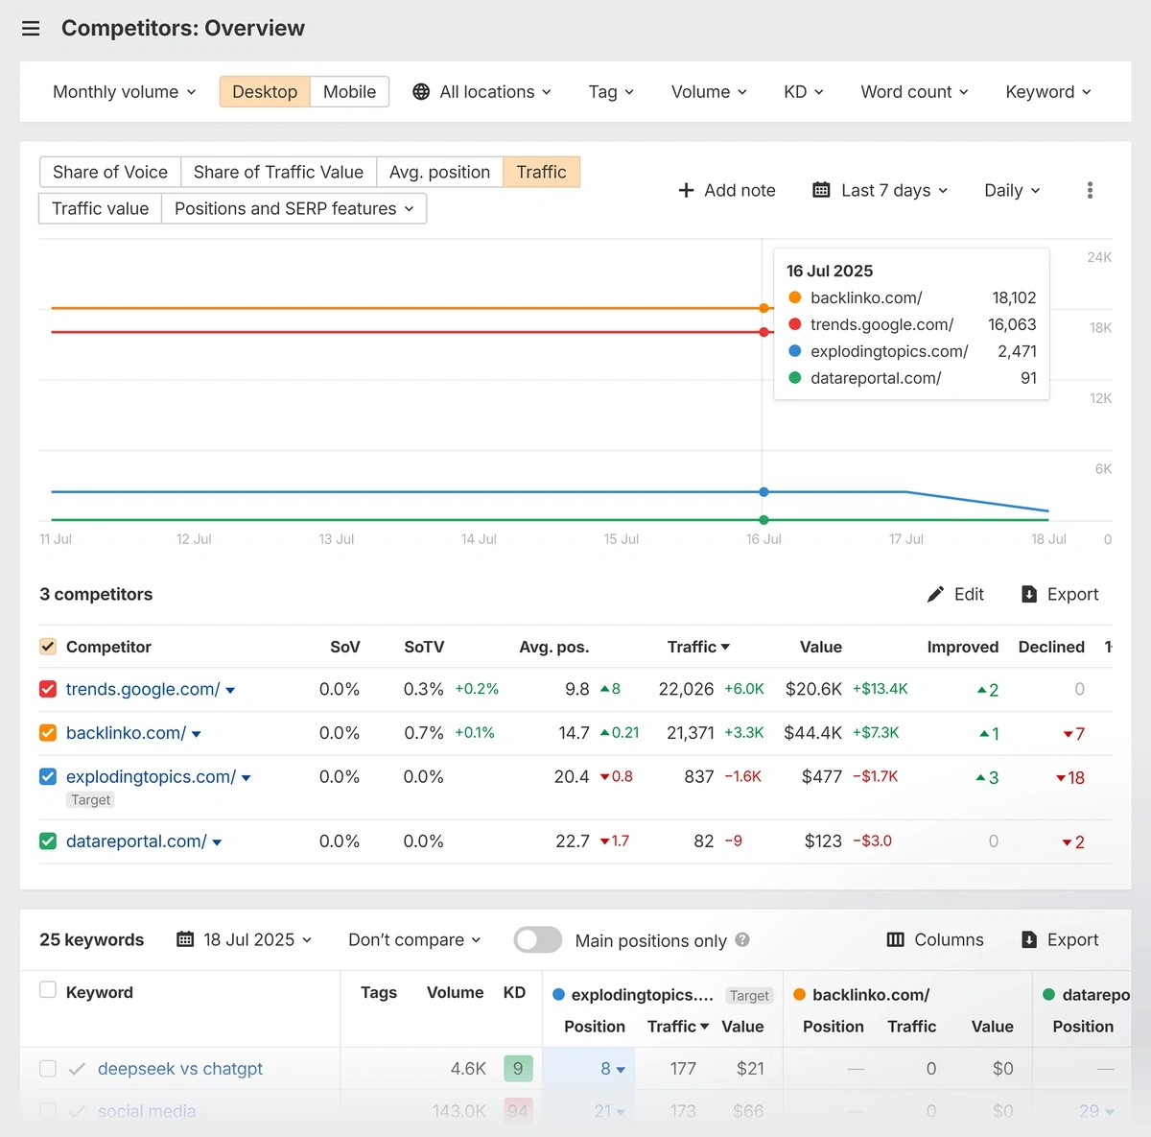The width and height of the screenshot is (1151, 1137).
Task: Open the deepseek vs chatgpt keyword link
Action: tap(180, 1069)
